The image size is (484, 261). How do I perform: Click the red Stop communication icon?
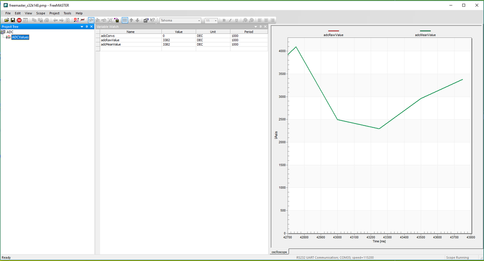[x=19, y=20]
